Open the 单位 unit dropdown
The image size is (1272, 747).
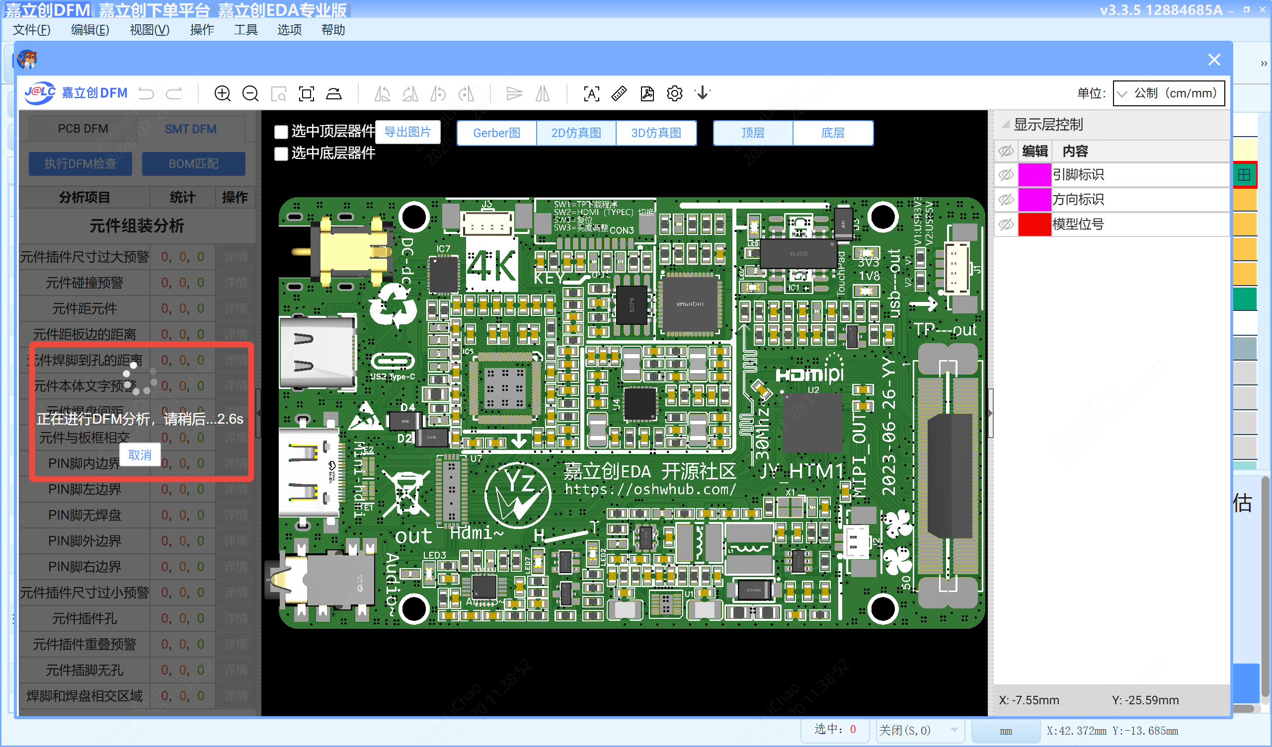point(1169,93)
